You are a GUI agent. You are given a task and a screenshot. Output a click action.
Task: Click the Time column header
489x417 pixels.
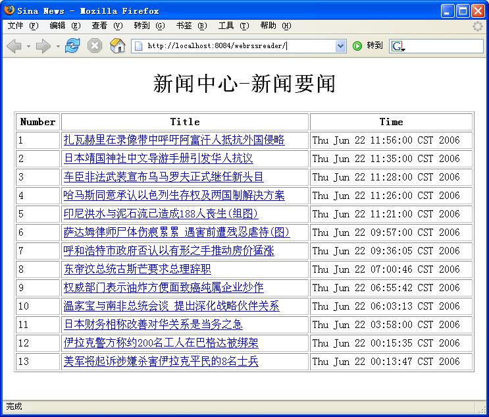click(391, 122)
